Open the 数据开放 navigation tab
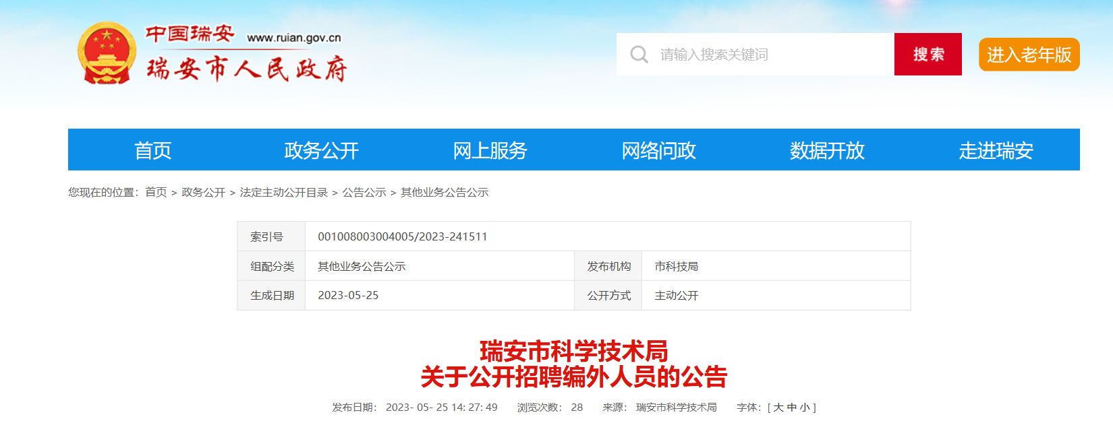Image resolution: width=1113 pixels, height=421 pixels. click(x=827, y=150)
